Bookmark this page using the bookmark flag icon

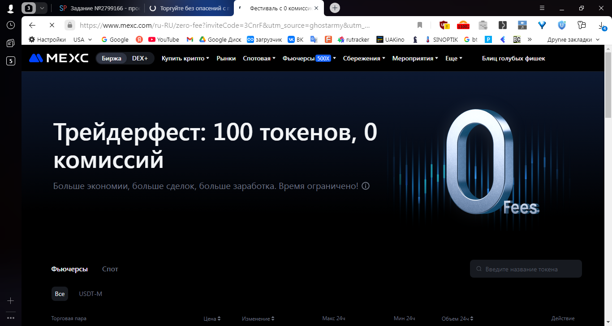point(420,25)
